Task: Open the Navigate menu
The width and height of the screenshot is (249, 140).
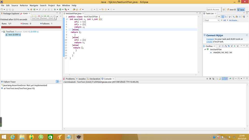Action: pos(34,5)
